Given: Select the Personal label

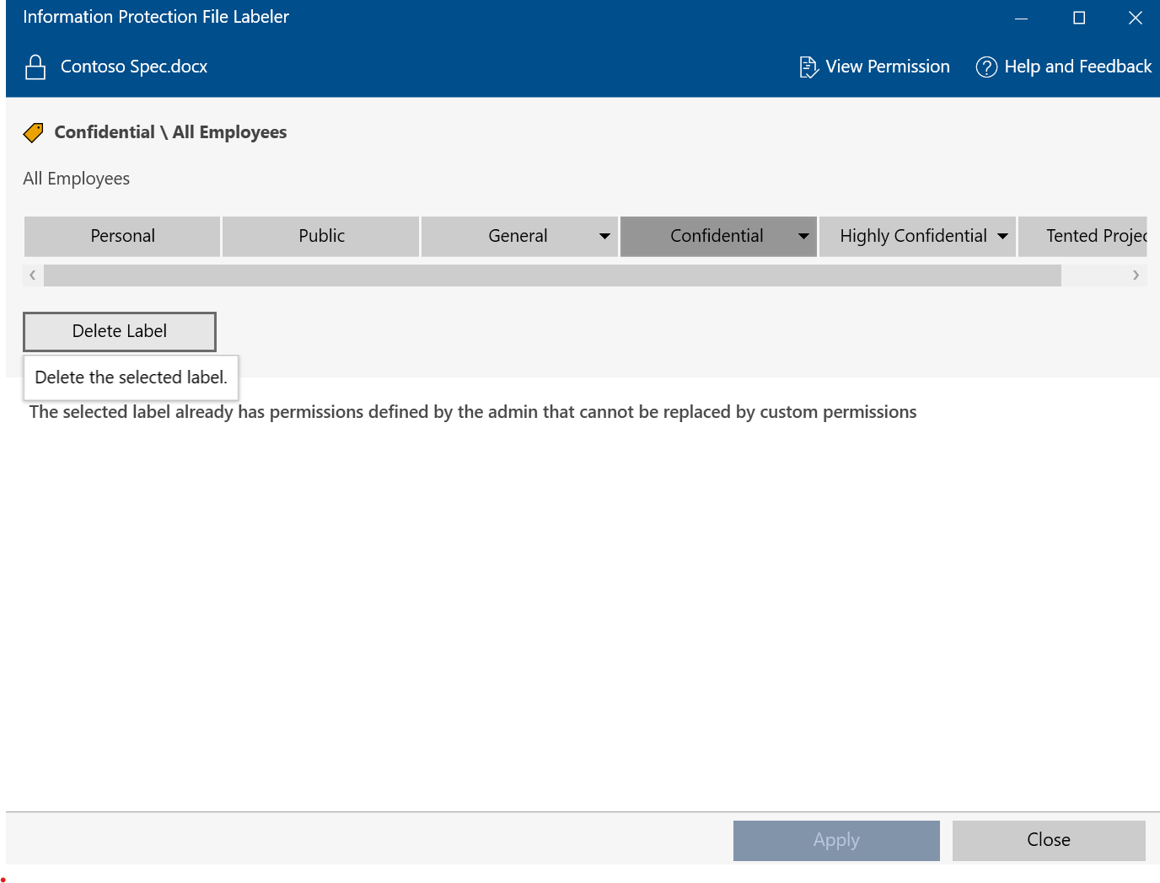Looking at the screenshot, I should pyautogui.click(x=122, y=236).
